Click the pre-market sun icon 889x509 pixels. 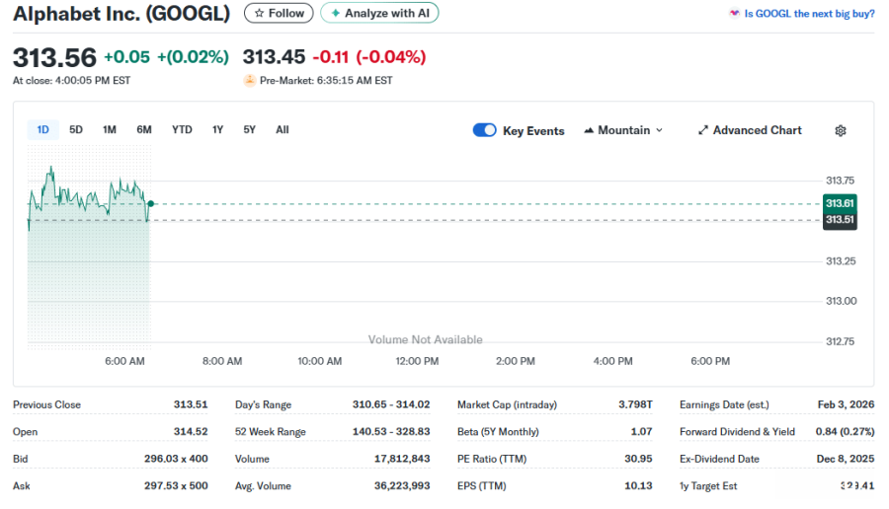249,81
